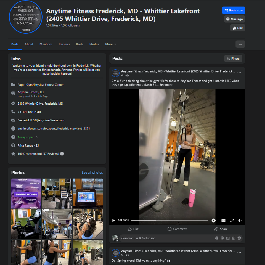
Task: Attach photo using camera icon in comment
Action: 228,238
